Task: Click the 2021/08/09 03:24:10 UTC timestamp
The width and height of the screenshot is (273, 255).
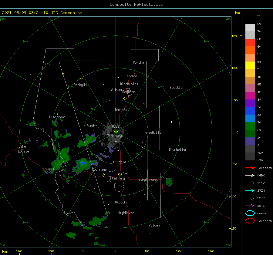Action: tap(30, 13)
